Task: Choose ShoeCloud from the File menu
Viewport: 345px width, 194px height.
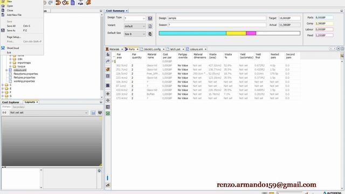Action: click(13, 48)
